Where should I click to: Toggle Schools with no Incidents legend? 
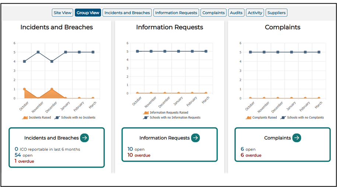57,118
